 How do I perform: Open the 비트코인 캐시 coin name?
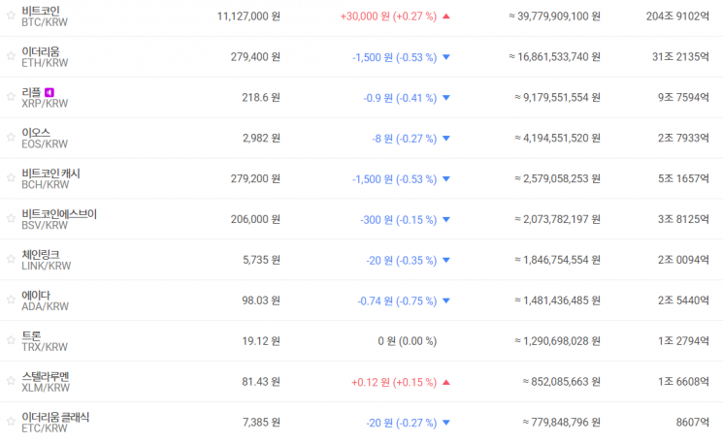click(x=50, y=174)
